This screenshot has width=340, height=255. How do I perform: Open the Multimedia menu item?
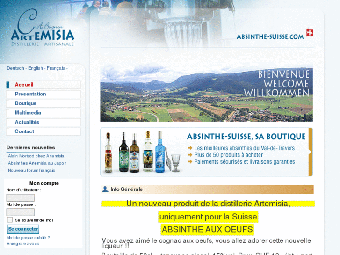click(x=43, y=113)
